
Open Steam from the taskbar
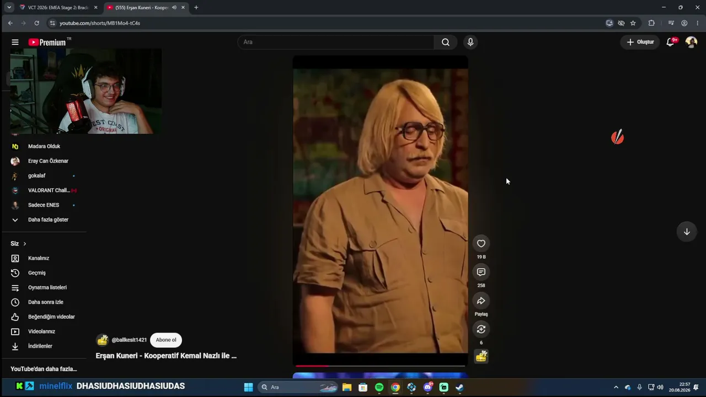point(459,387)
